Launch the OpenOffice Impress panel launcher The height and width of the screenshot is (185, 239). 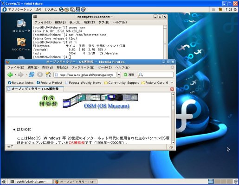point(78,10)
